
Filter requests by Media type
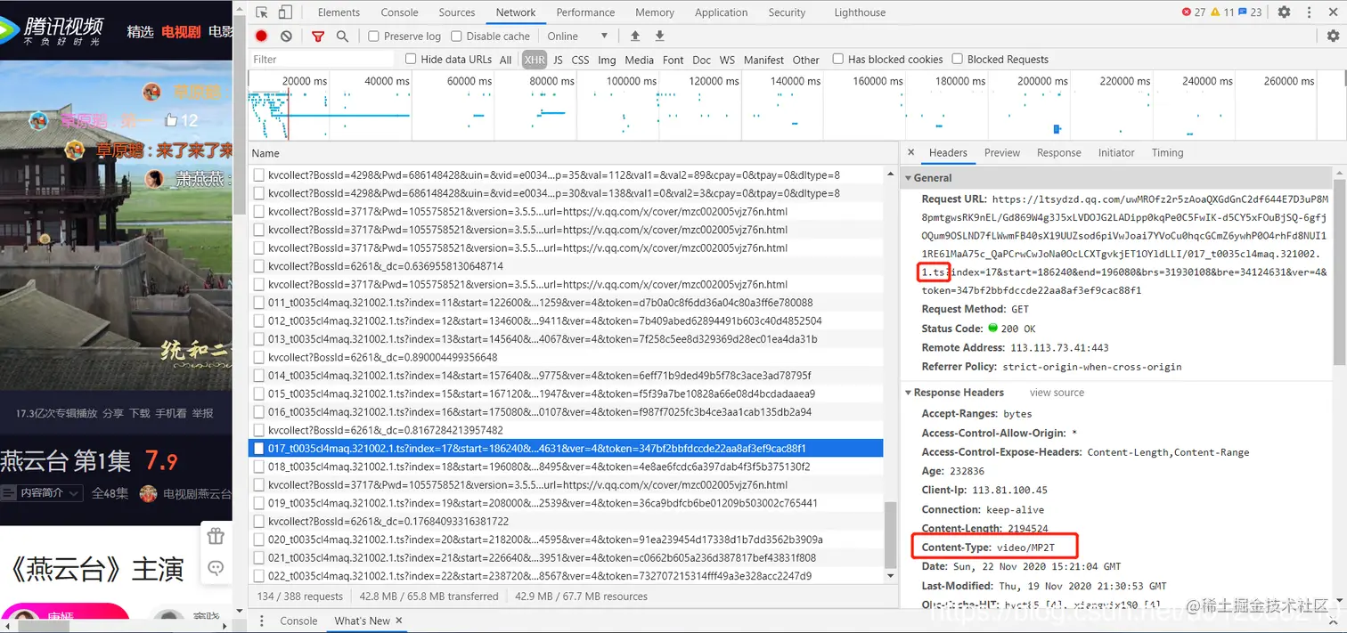point(639,60)
